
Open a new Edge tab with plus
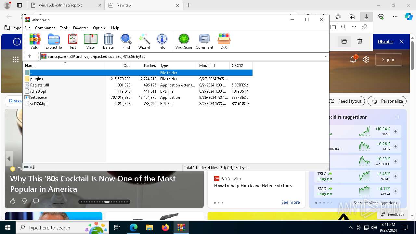[x=188, y=5]
